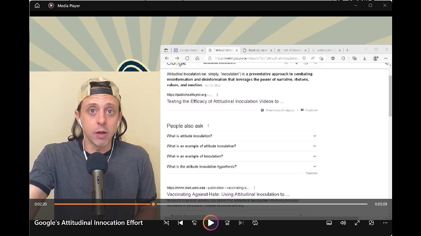Seek on the video progress bar
The height and width of the screenshot is (236, 421).
211,204
